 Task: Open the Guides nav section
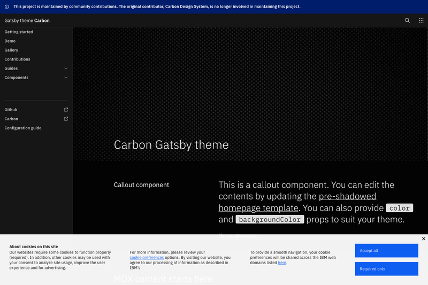pos(36,68)
